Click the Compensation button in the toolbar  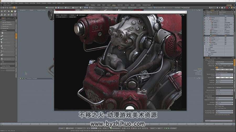(50, 8)
